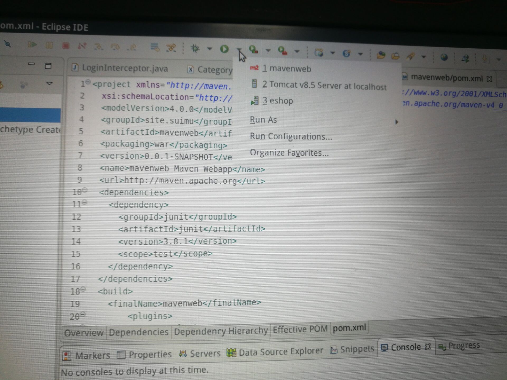Switch to Dependency Hierarchy tab
Image resolution: width=507 pixels, height=380 pixels.
[x=221, y=331]
